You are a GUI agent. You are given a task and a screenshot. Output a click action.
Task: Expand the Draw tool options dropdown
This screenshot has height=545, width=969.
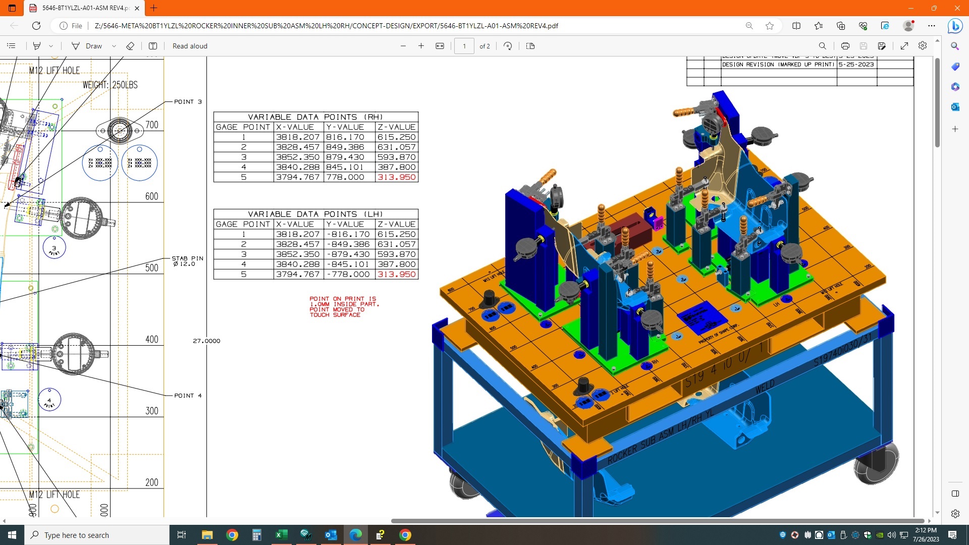click(114, 46)
